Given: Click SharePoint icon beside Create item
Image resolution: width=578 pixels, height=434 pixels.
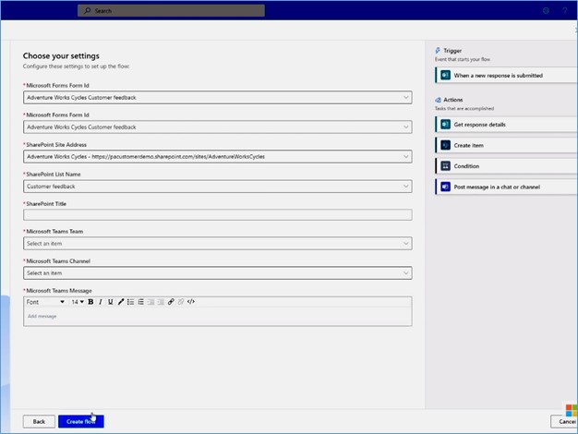Looking at the screenshot, I should [445, 145].
